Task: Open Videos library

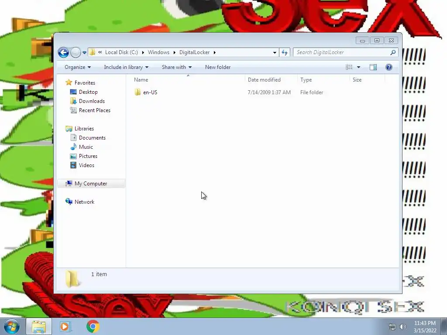Action: tap(87, 165)
